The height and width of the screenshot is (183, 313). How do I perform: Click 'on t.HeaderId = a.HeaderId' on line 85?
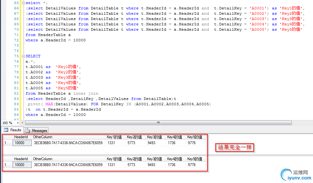tap(68, 110)
